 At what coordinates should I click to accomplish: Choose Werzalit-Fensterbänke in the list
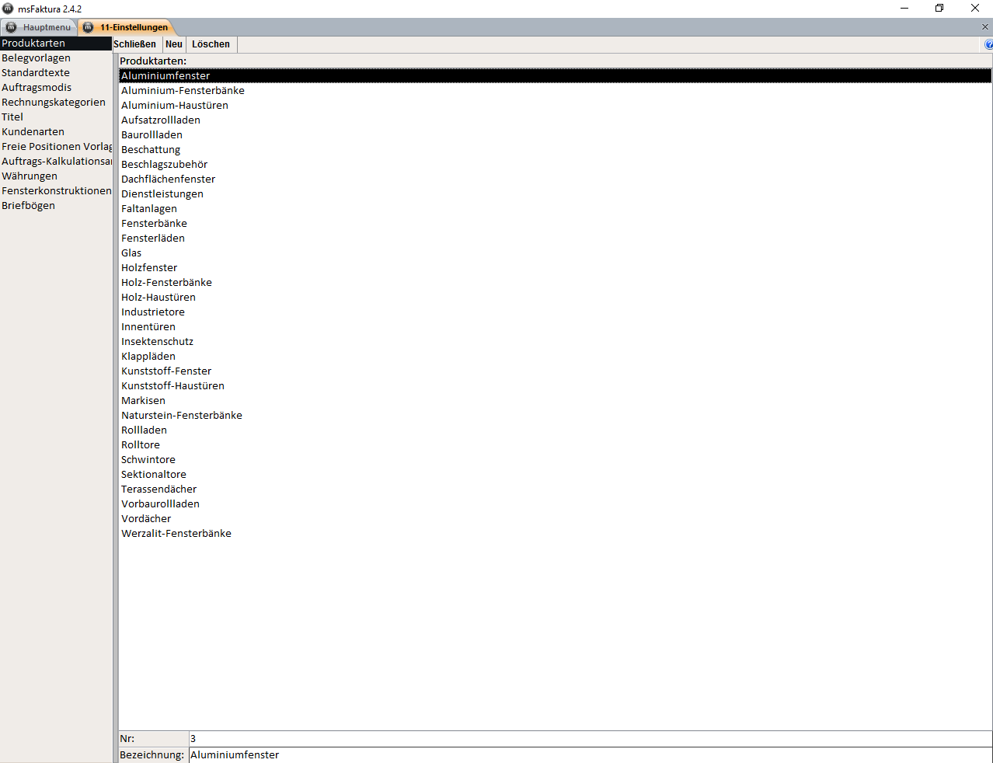[x=556, y=534]
